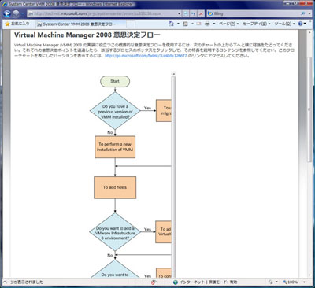Click the To add hosts flowchart box
Viewport: 315px width, 288px height.
click(115, 187)
